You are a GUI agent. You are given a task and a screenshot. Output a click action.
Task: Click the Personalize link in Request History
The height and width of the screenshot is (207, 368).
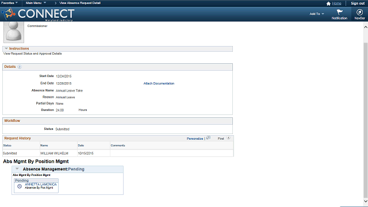[195, 139]
